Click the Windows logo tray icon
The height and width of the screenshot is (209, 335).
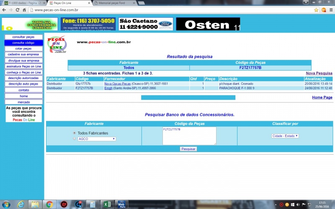292,205
